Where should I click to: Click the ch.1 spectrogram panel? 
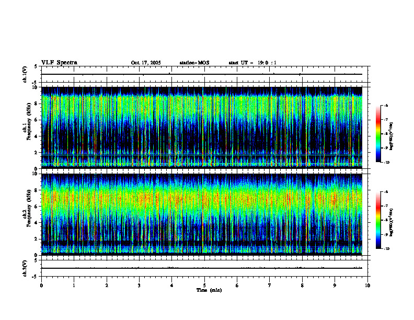tap(202, 128)
